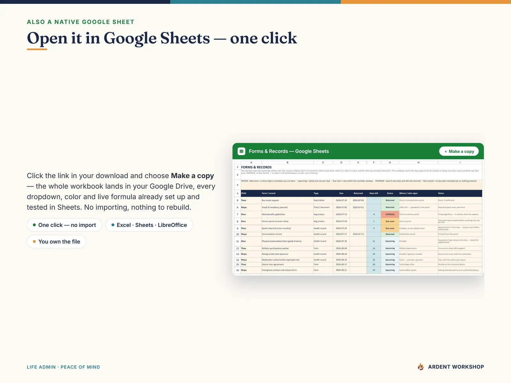Click the STATUS legend row
511x383 pixels.
pyautogui.click(x=361, y=185)
